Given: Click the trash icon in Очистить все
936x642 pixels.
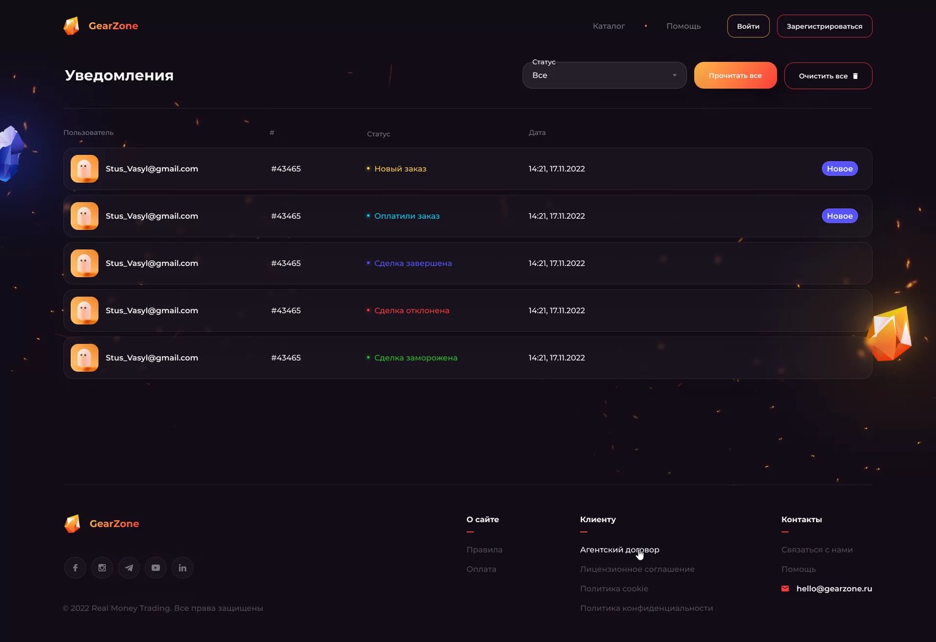Looking at the screenshot, I should tap(855, 76).
